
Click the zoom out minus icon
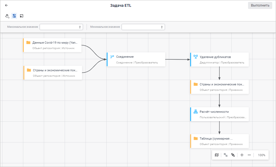[249, 155]
